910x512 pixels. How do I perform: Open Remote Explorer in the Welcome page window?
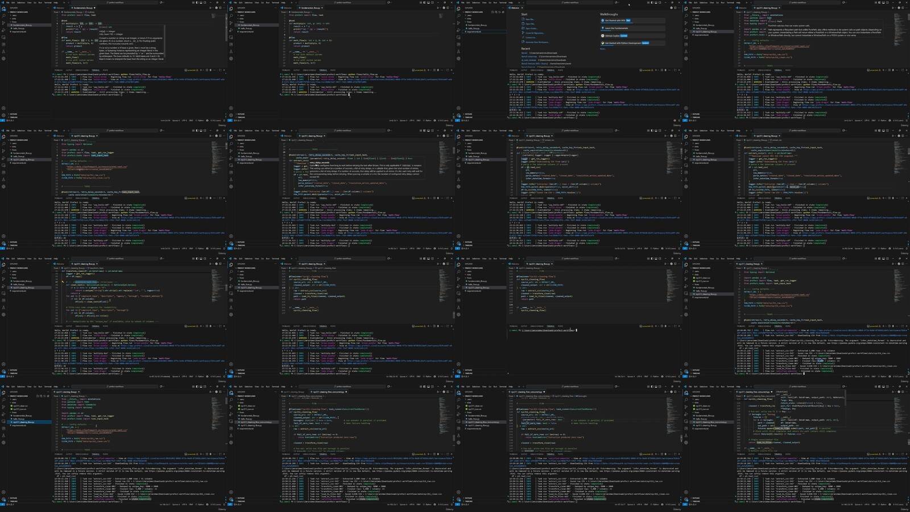point(458,37)
